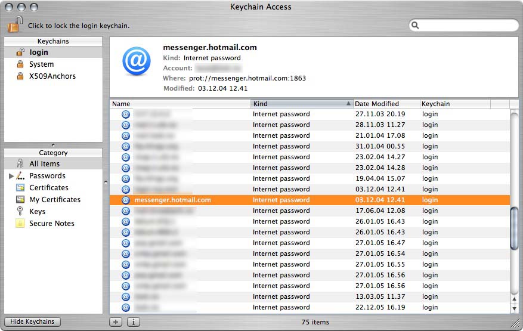Viewport: 523px width, 331px height.
Task: Select the login keychain's unlocked padlock icon
Action: point(20,52)
